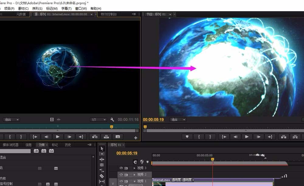The width and height of the screenshot is (304, 186).
Task: Open Effects panel flyout menu
Action: (89, 145)
